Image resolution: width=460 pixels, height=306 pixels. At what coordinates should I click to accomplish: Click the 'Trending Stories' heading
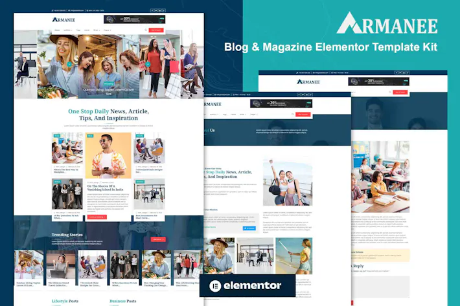tap(67, 235)
